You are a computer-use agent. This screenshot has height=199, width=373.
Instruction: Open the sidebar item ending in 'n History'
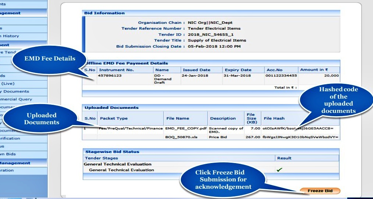coord(24,36)
